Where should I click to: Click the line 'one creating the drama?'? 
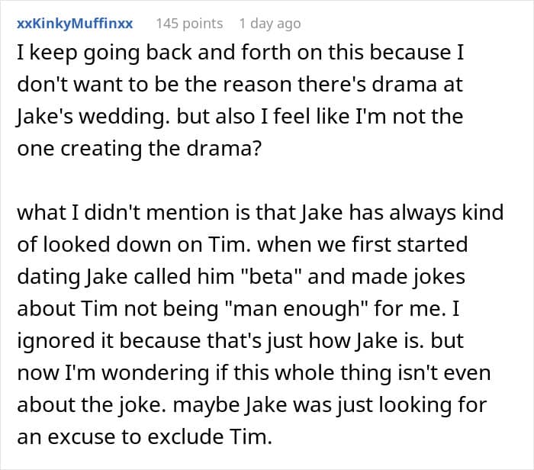140,149
